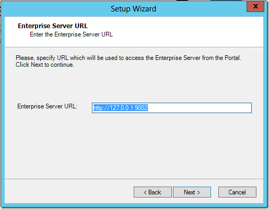Click the 'Click Next to continue.' text
Viewport: 269px width, 209px height.
(45, 65)
